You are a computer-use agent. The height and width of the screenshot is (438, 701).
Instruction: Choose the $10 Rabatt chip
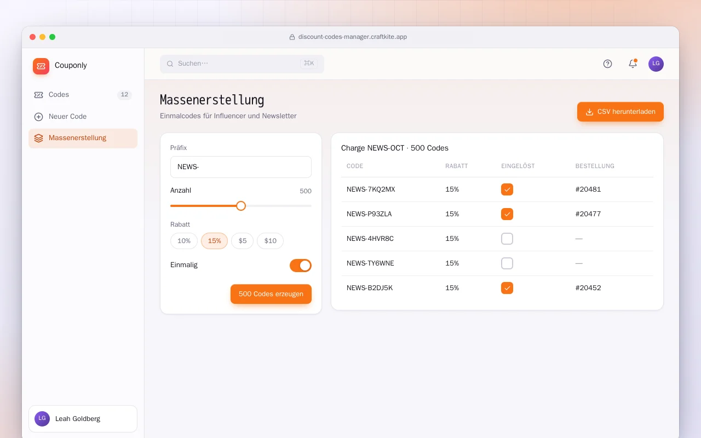coord(271,241)
